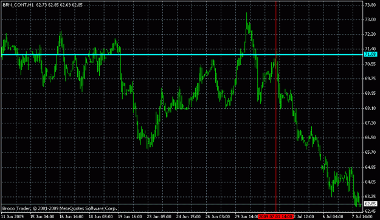Click the BRN_CONT,H1 chart title
Screen dimensions: 380x220
point(18,5)
